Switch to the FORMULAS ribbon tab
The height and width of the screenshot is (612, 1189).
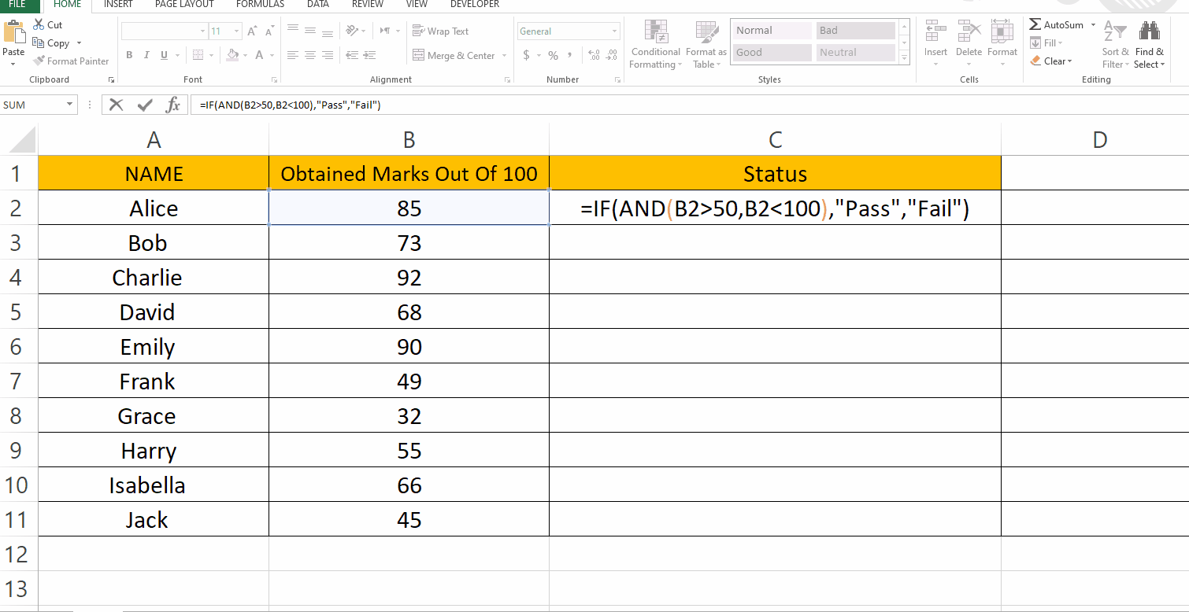coord(260,5)
